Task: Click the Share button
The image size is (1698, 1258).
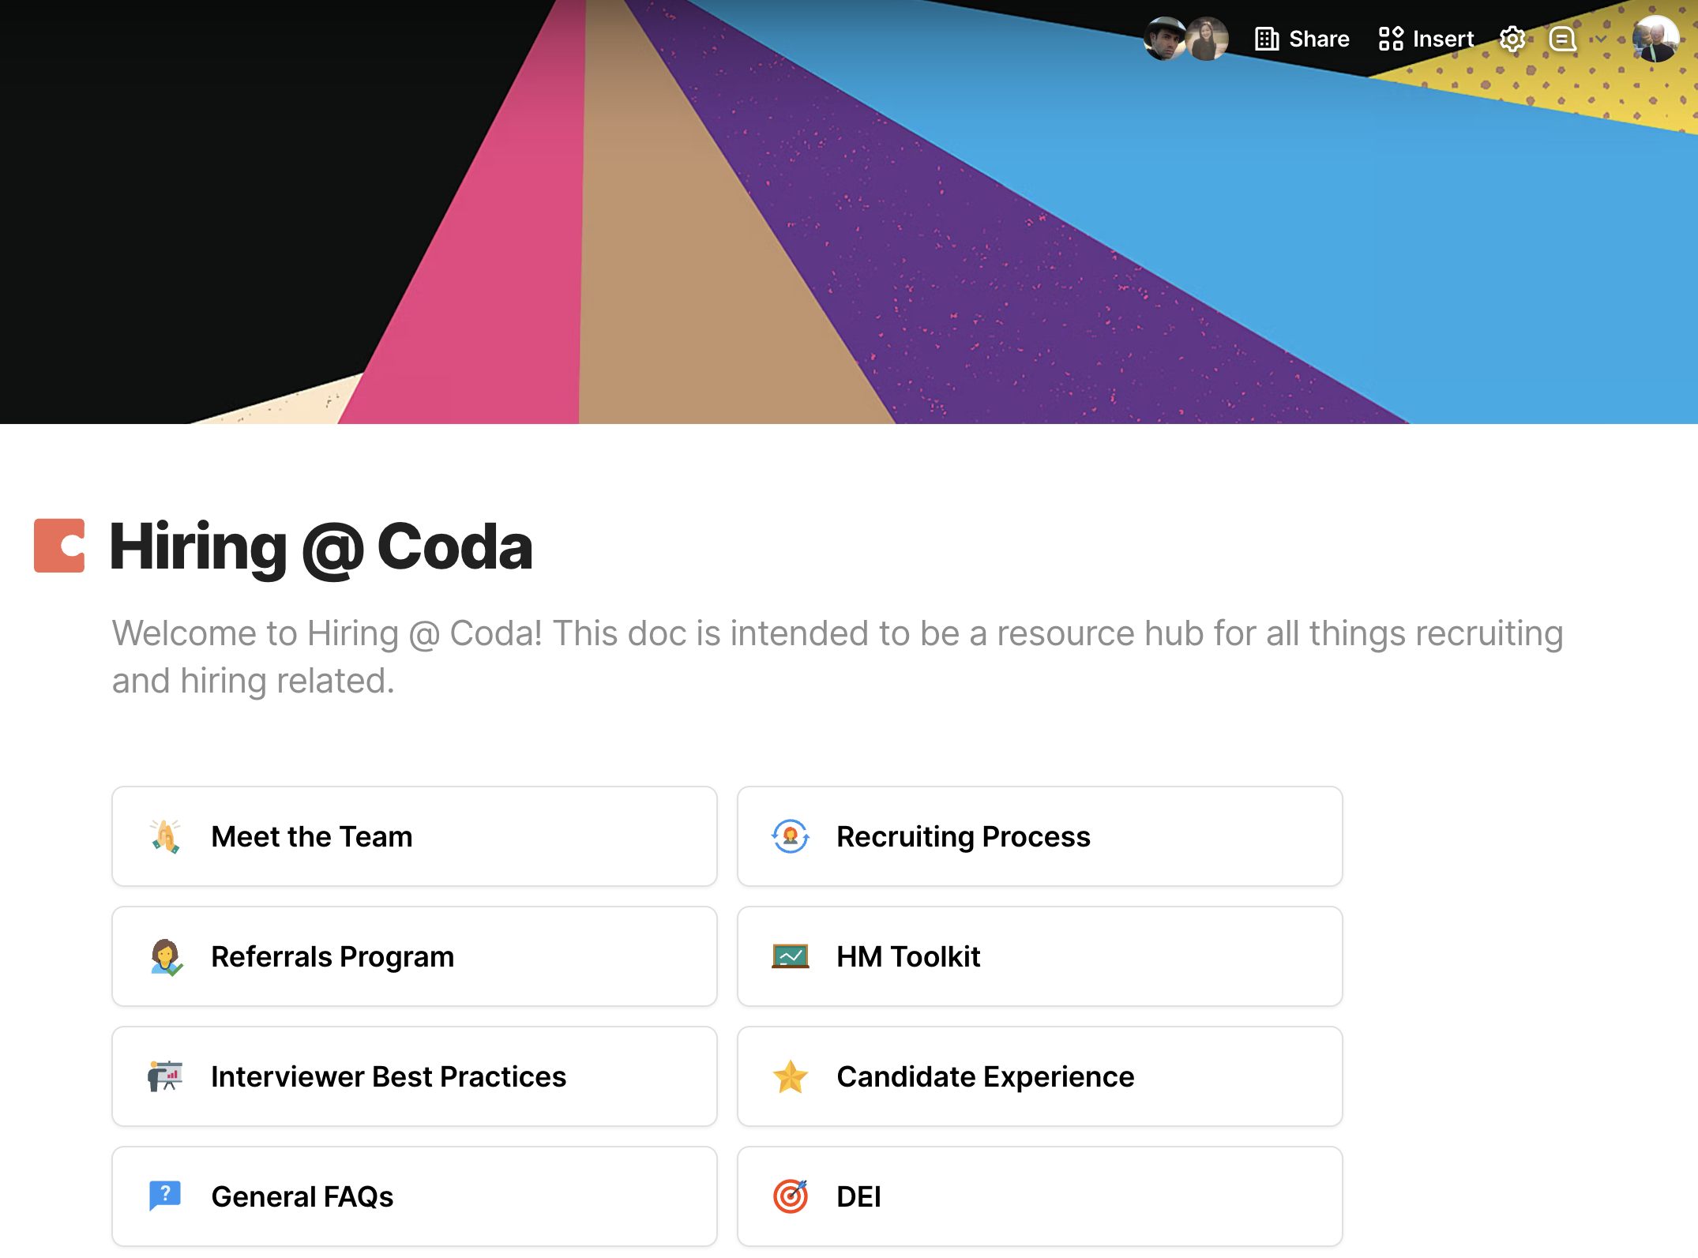Action: point(1302,39)
